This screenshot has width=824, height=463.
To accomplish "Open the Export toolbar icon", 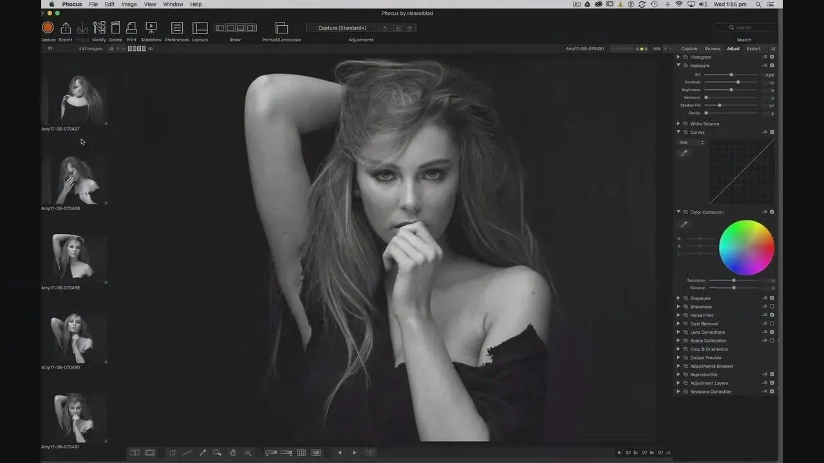I will click(66, 28).
